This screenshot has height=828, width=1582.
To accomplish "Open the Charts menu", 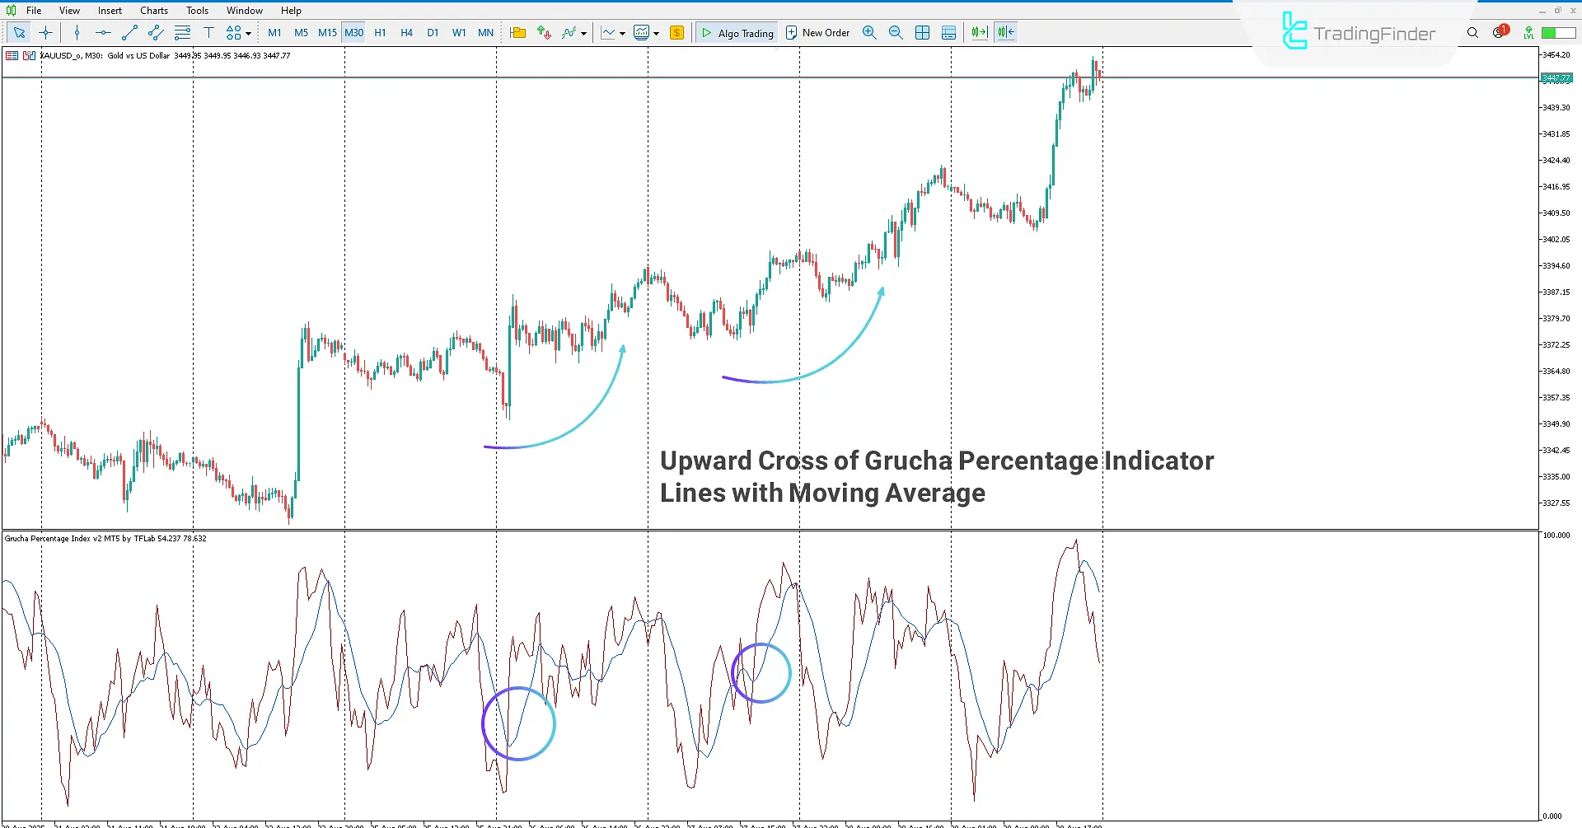I will pyautogui.click(x=153, y=10).
